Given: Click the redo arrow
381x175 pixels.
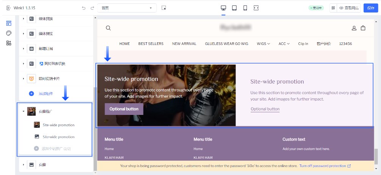Looking at the screenshot, I should pos(92,8).
